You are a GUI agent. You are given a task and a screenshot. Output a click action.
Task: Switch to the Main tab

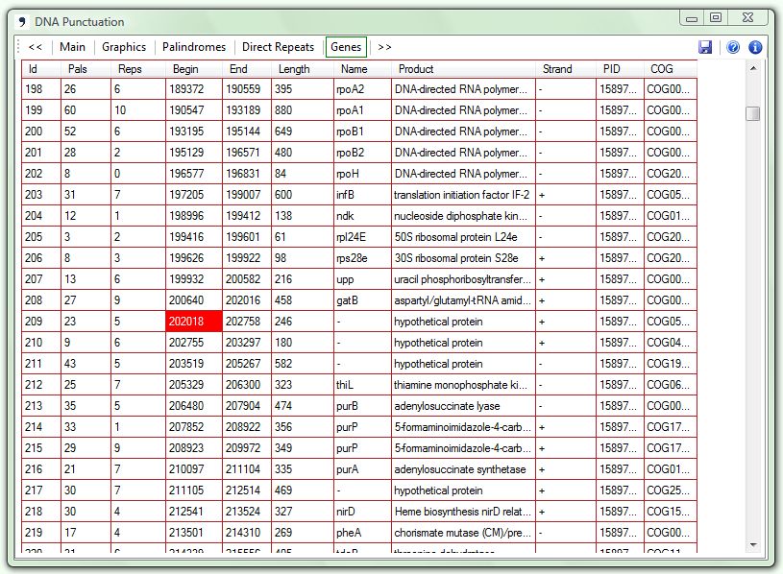[x=72, y=47]
